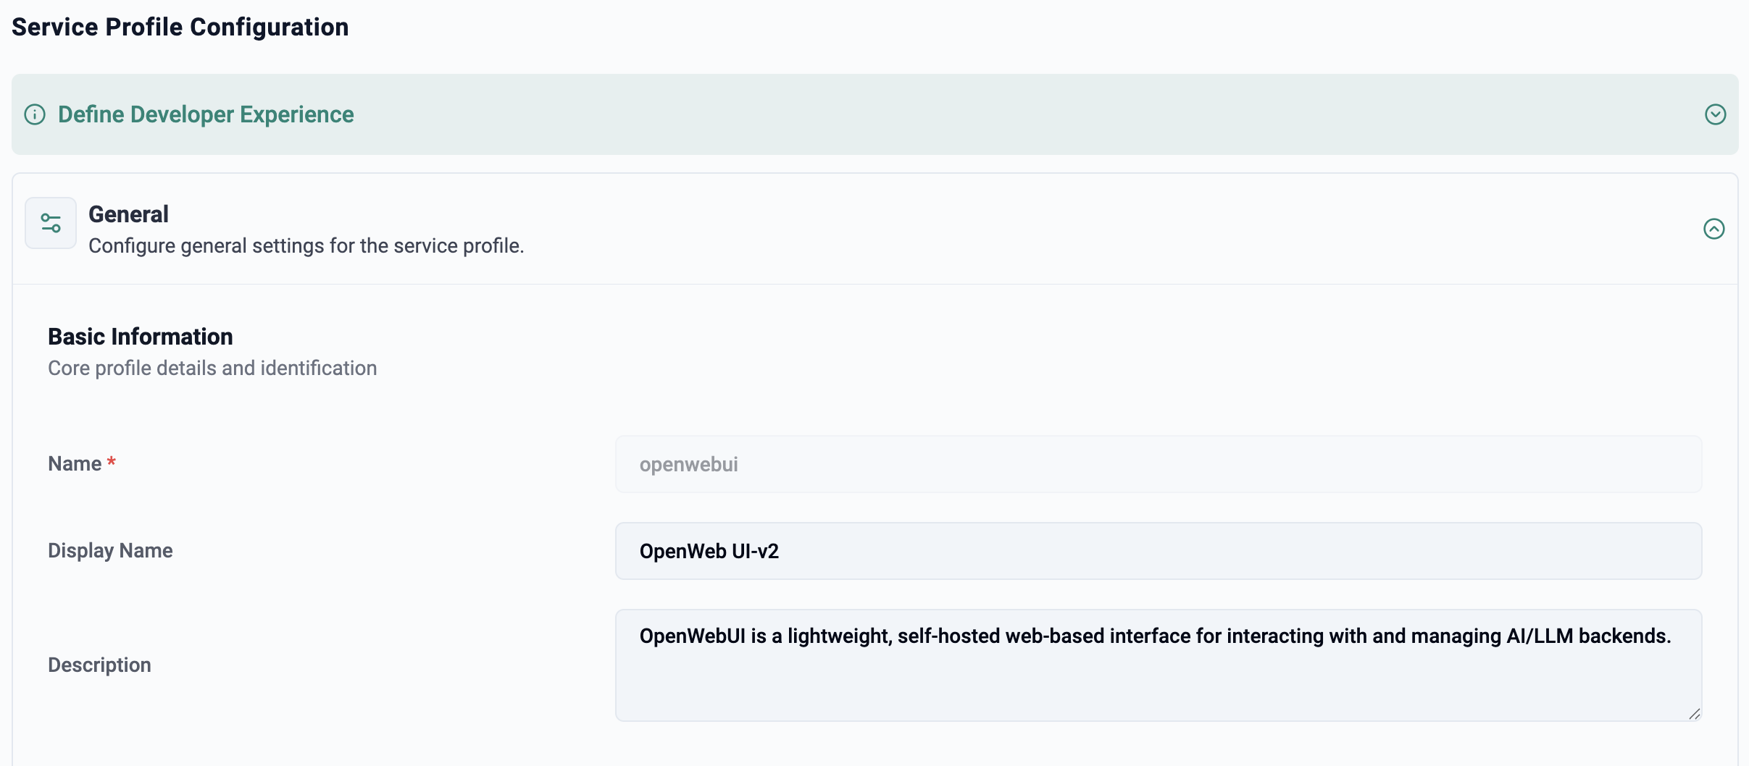Click the Basic Information heading
The height and width of the screenshot is (766, 1749).
click(x=141, y=337)
